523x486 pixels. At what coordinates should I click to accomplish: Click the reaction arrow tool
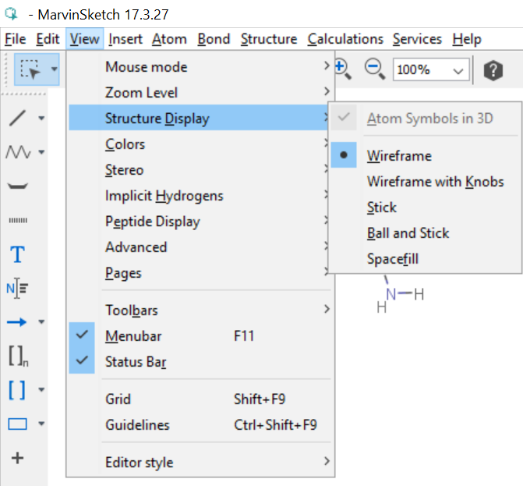pyautogui.click(x=18, y=321)
